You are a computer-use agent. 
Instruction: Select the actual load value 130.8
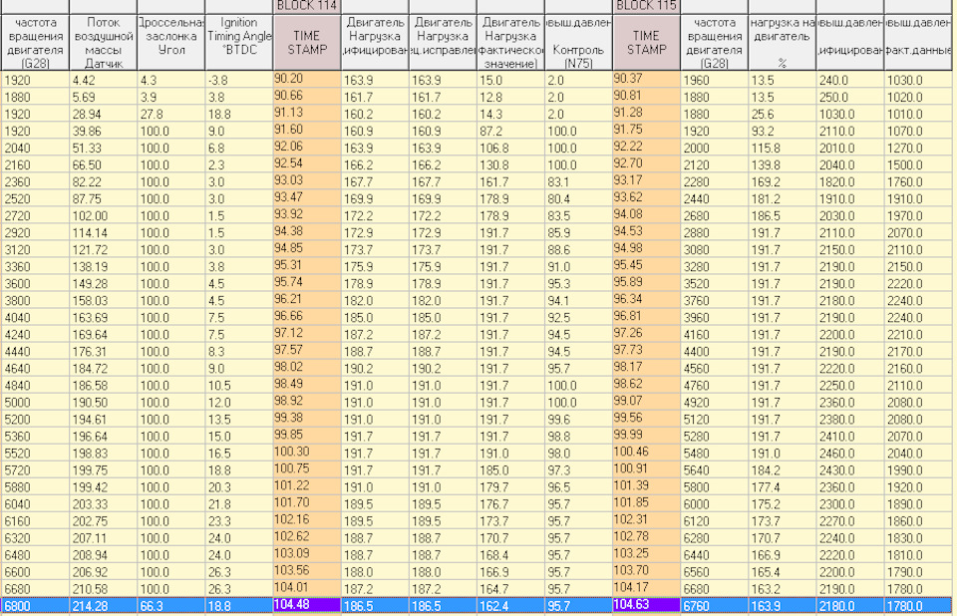tap(510, 164)
